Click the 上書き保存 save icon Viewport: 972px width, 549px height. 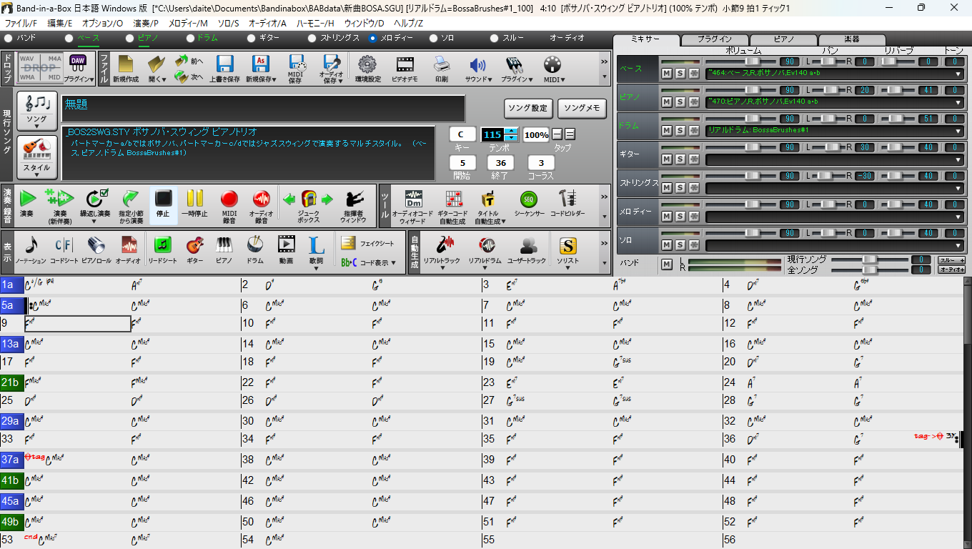pos(224,68)
